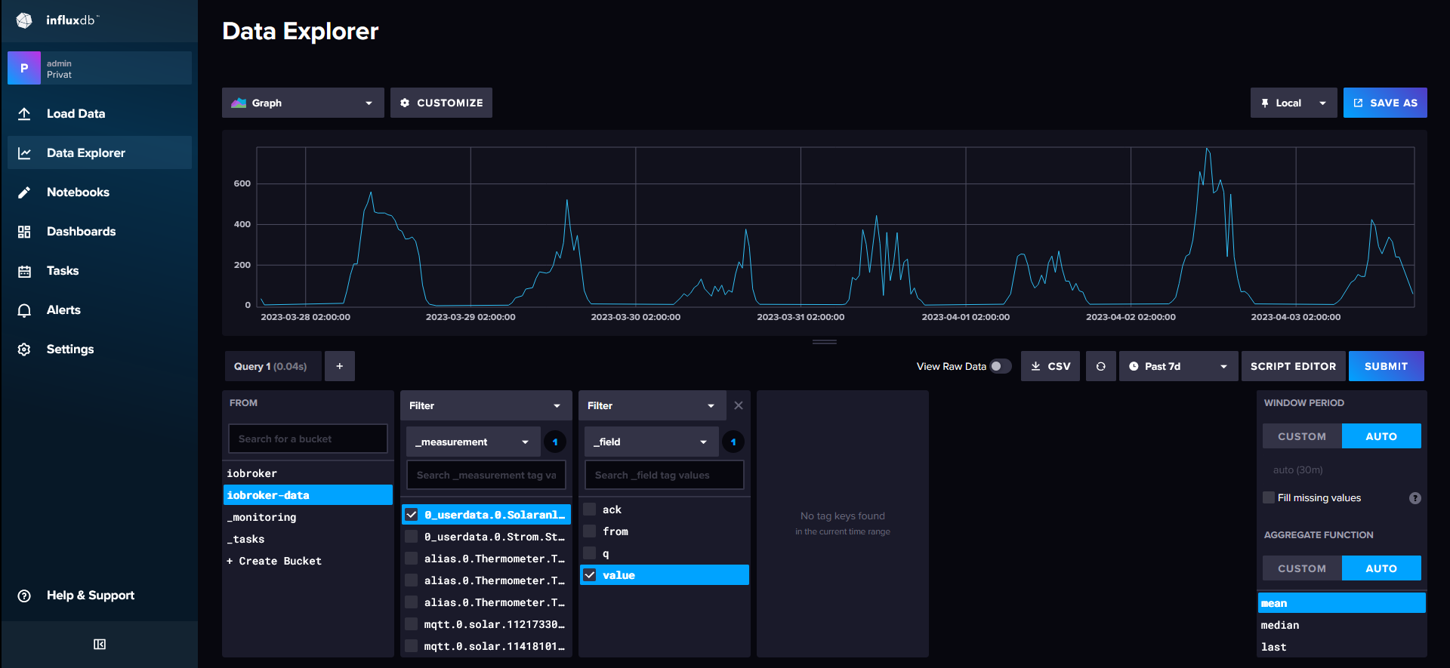Open second Filter builder mode dropdown
Image resolution: width=1450 pixels, height=668 pixels.
652,405
